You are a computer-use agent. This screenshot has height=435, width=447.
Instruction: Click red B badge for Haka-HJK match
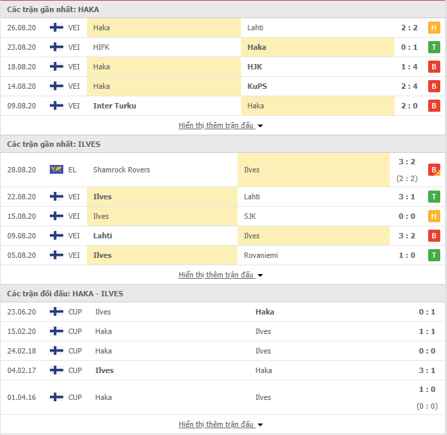(434, 67)
